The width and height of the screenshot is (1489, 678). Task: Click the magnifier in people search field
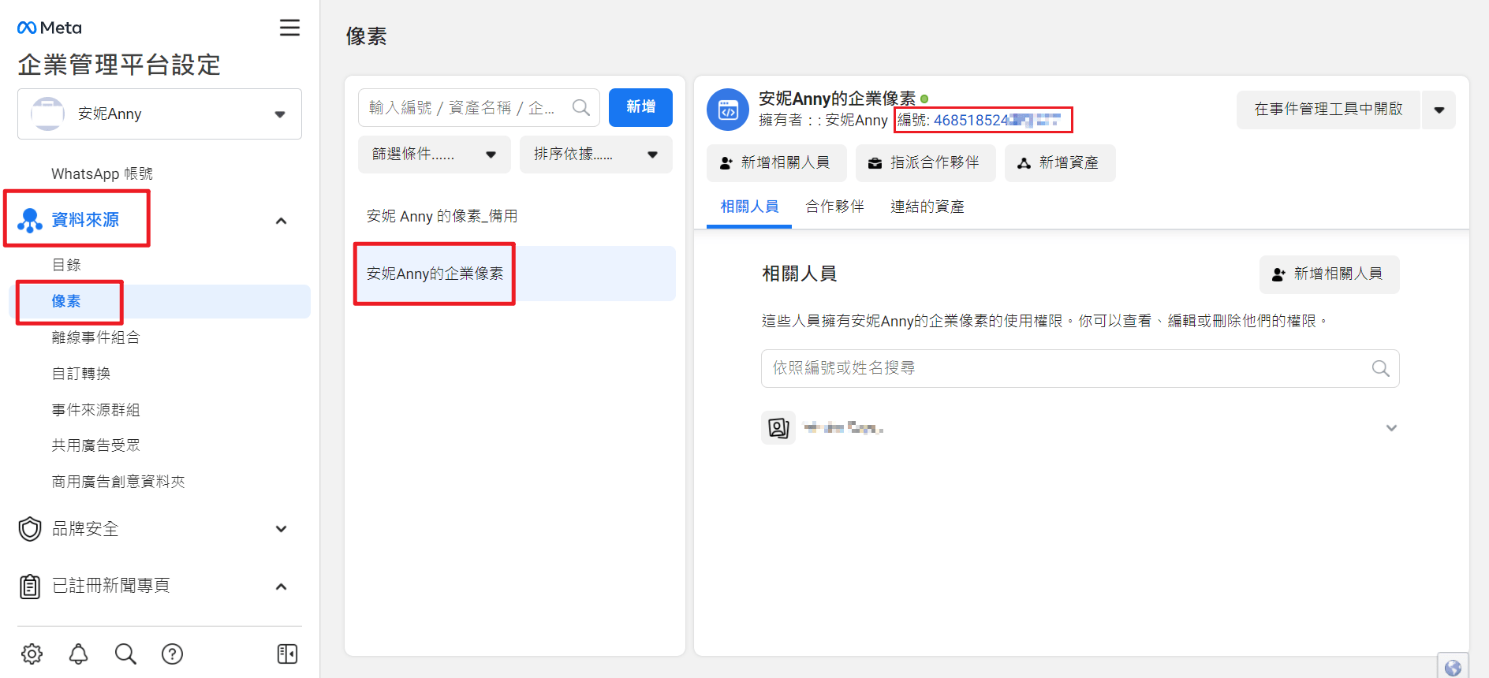click(x=1380, y=368)
